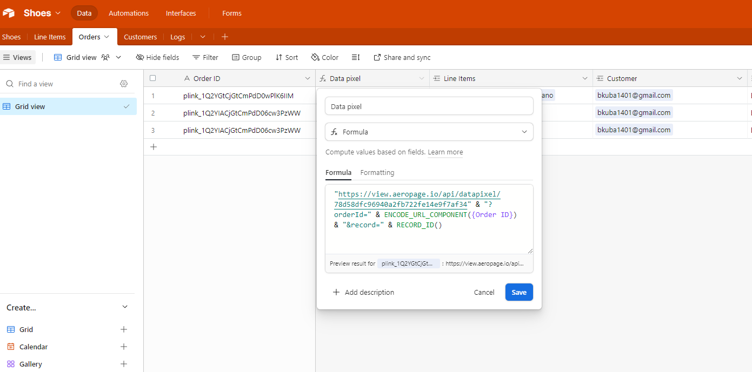Toggle the select all rows checkbox
The height and width of the screenshot is (372, 752).
[x=153, y=78]
